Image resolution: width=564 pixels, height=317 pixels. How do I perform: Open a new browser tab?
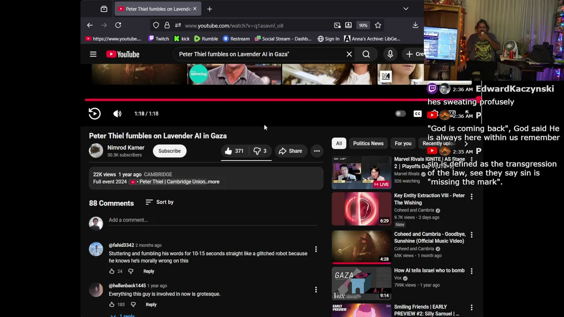point(209,9)
